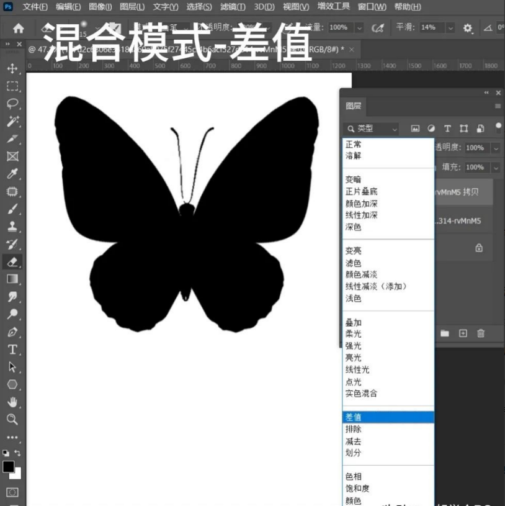
Task: Select the Gradient tool
Action: click(x=12, y=279)
